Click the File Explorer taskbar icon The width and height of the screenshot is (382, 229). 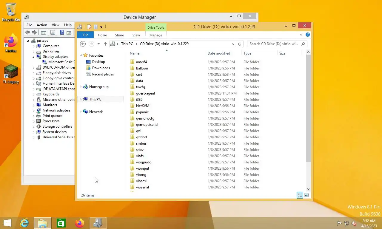coord(43,223)
